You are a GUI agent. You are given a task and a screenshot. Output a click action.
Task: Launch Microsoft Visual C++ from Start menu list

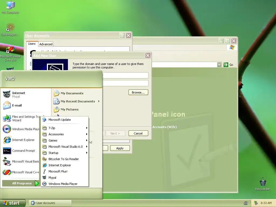coord(21,172)
